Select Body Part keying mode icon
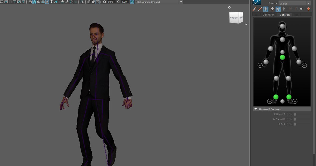Screen dimensions: 316x166 [x=278, y=9]
